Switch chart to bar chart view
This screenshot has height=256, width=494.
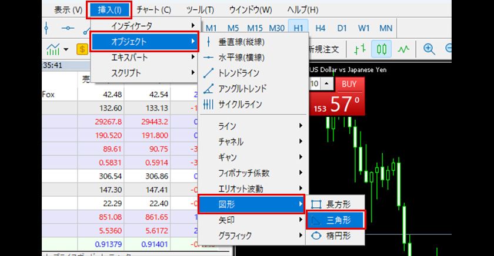pos(359,49)
